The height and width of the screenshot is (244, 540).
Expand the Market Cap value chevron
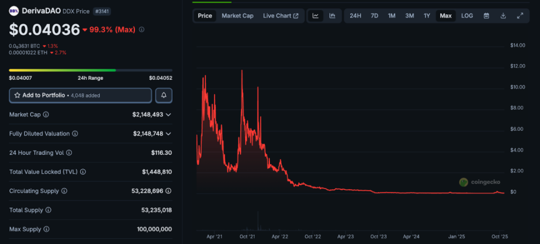pyautogui.click(x=168, y=115)
